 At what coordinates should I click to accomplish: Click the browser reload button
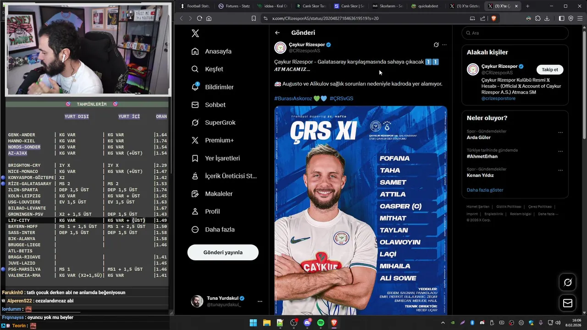click(199, 18)
